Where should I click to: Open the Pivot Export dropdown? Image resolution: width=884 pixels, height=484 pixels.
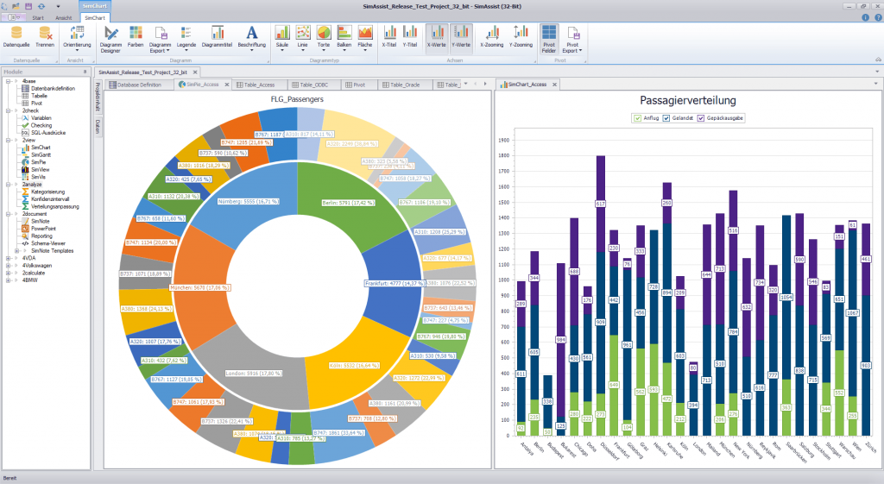(573, 40)
